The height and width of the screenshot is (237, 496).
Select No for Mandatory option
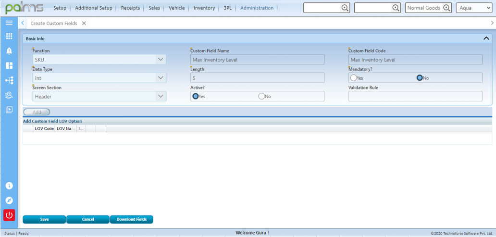[x=420, y=78]
